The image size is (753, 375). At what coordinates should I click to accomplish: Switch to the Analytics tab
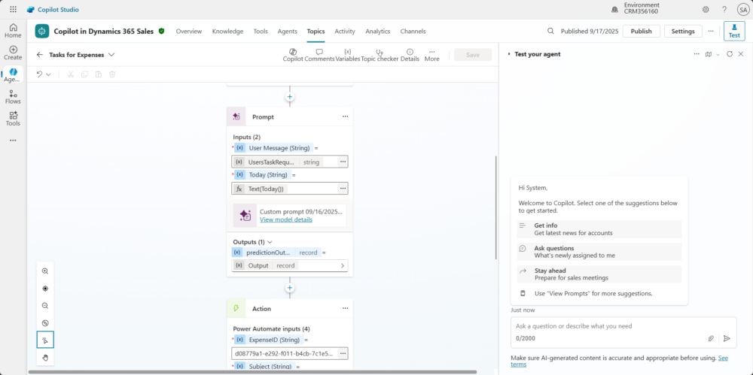377,32
